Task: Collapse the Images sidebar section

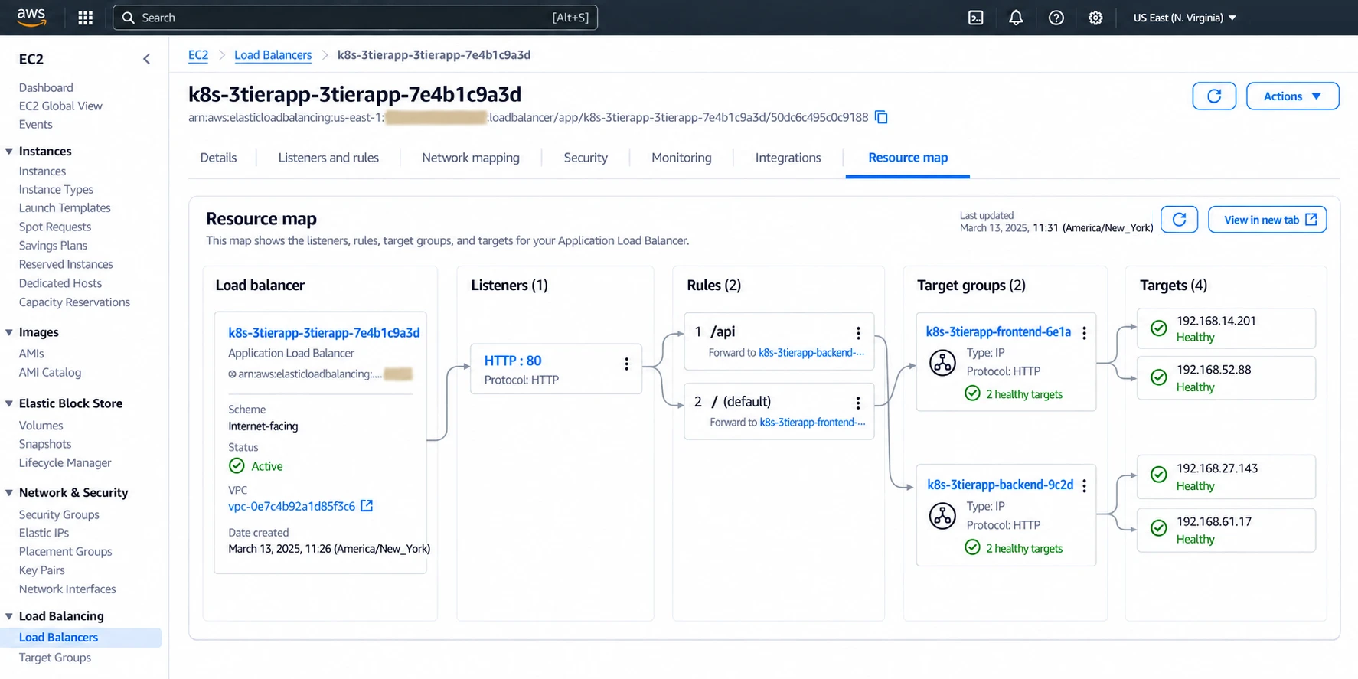Action: tap(9, 332)
